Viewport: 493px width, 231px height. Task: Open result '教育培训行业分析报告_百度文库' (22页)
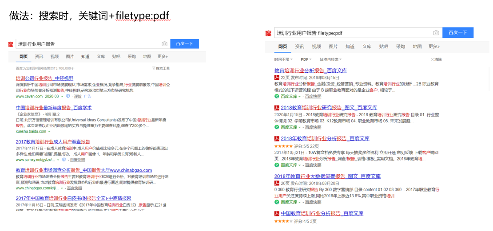pos(310,70)
